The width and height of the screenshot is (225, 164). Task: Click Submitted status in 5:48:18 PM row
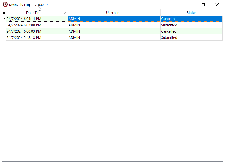click(x=169, y=38)
